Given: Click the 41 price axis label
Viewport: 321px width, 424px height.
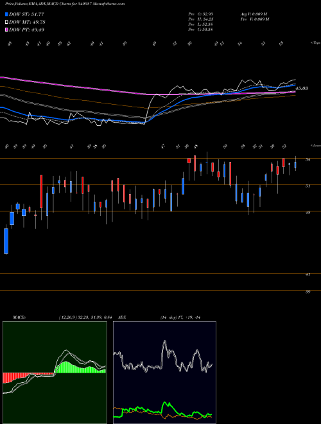Looking at the screenshot, I should tap(308, 274).
